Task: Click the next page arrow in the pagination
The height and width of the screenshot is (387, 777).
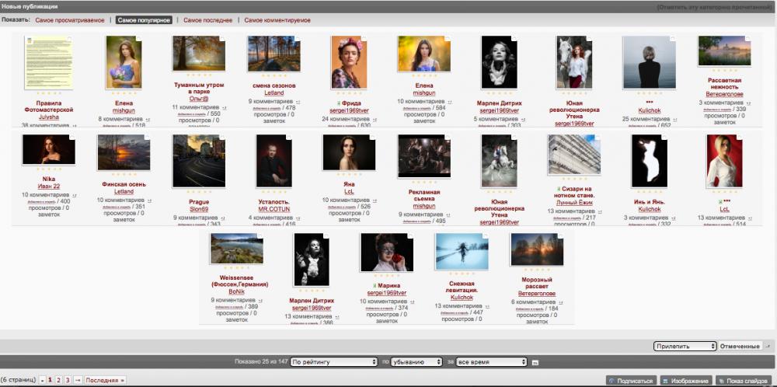Action: [x=77, y=380]
